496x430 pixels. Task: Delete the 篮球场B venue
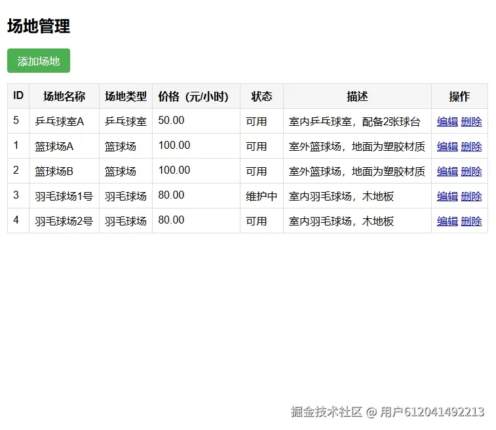[x=471, y=172]
